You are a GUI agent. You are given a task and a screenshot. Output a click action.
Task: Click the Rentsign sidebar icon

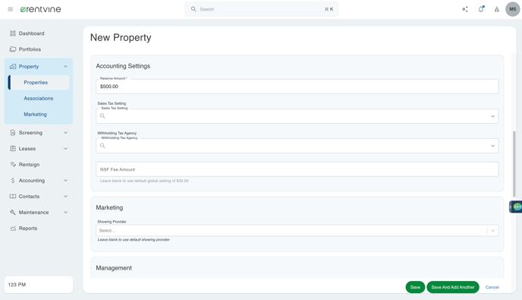[13, 164]
